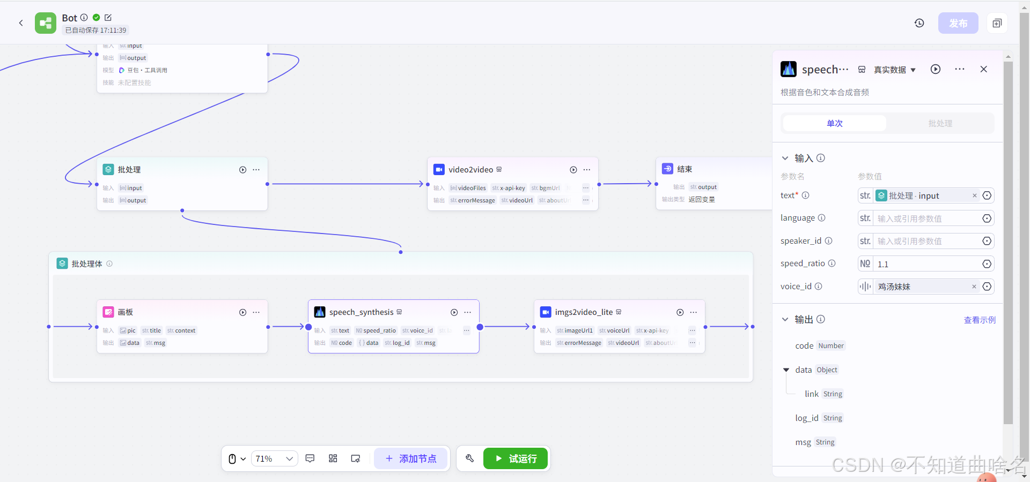Open reference selector for speed_ratio parameter
The image size is (1030, 482).
click(987, 264)
